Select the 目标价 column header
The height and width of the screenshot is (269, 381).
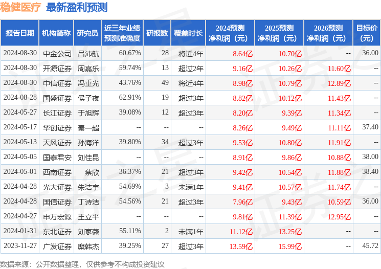click(x=366, y=33)
